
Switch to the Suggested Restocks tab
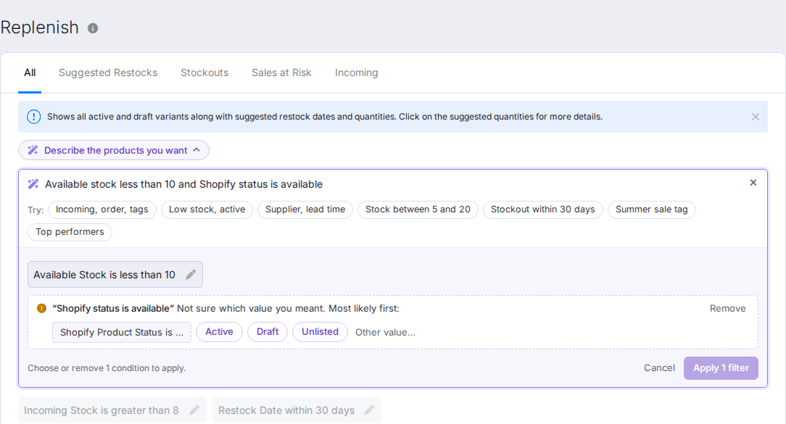[x=108, y=72]
